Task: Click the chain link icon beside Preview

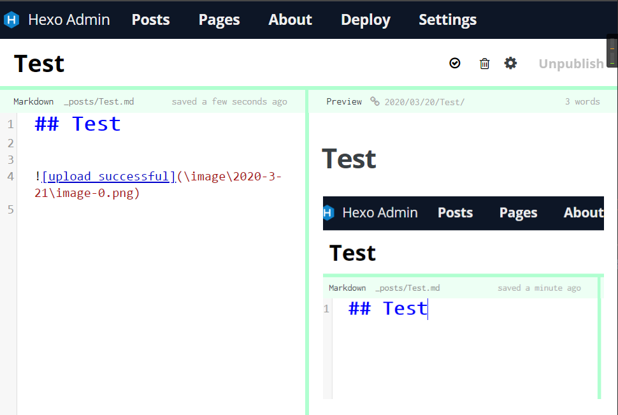Action: tap(375, 101)
